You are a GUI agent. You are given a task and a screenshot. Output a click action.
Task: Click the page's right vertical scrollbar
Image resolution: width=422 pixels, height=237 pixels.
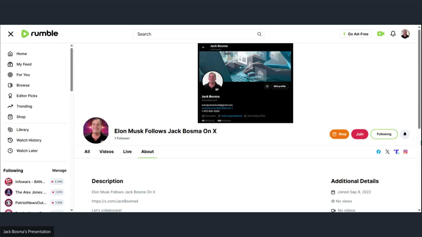[x=419, y=79]
